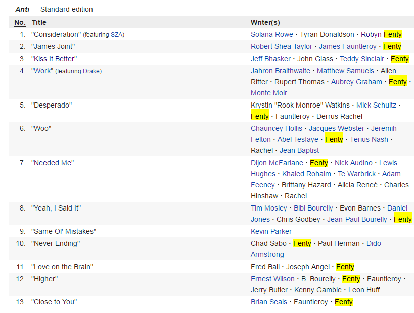Click the "Writer(s)" column header
The image size is (414, 313).
pyautogui.click(x=265, y=22)
